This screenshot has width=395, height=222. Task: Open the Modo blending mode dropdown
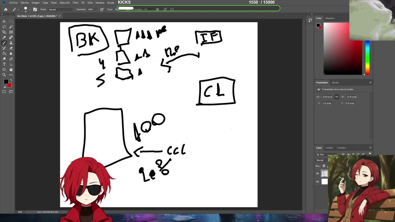click(61, 9)
